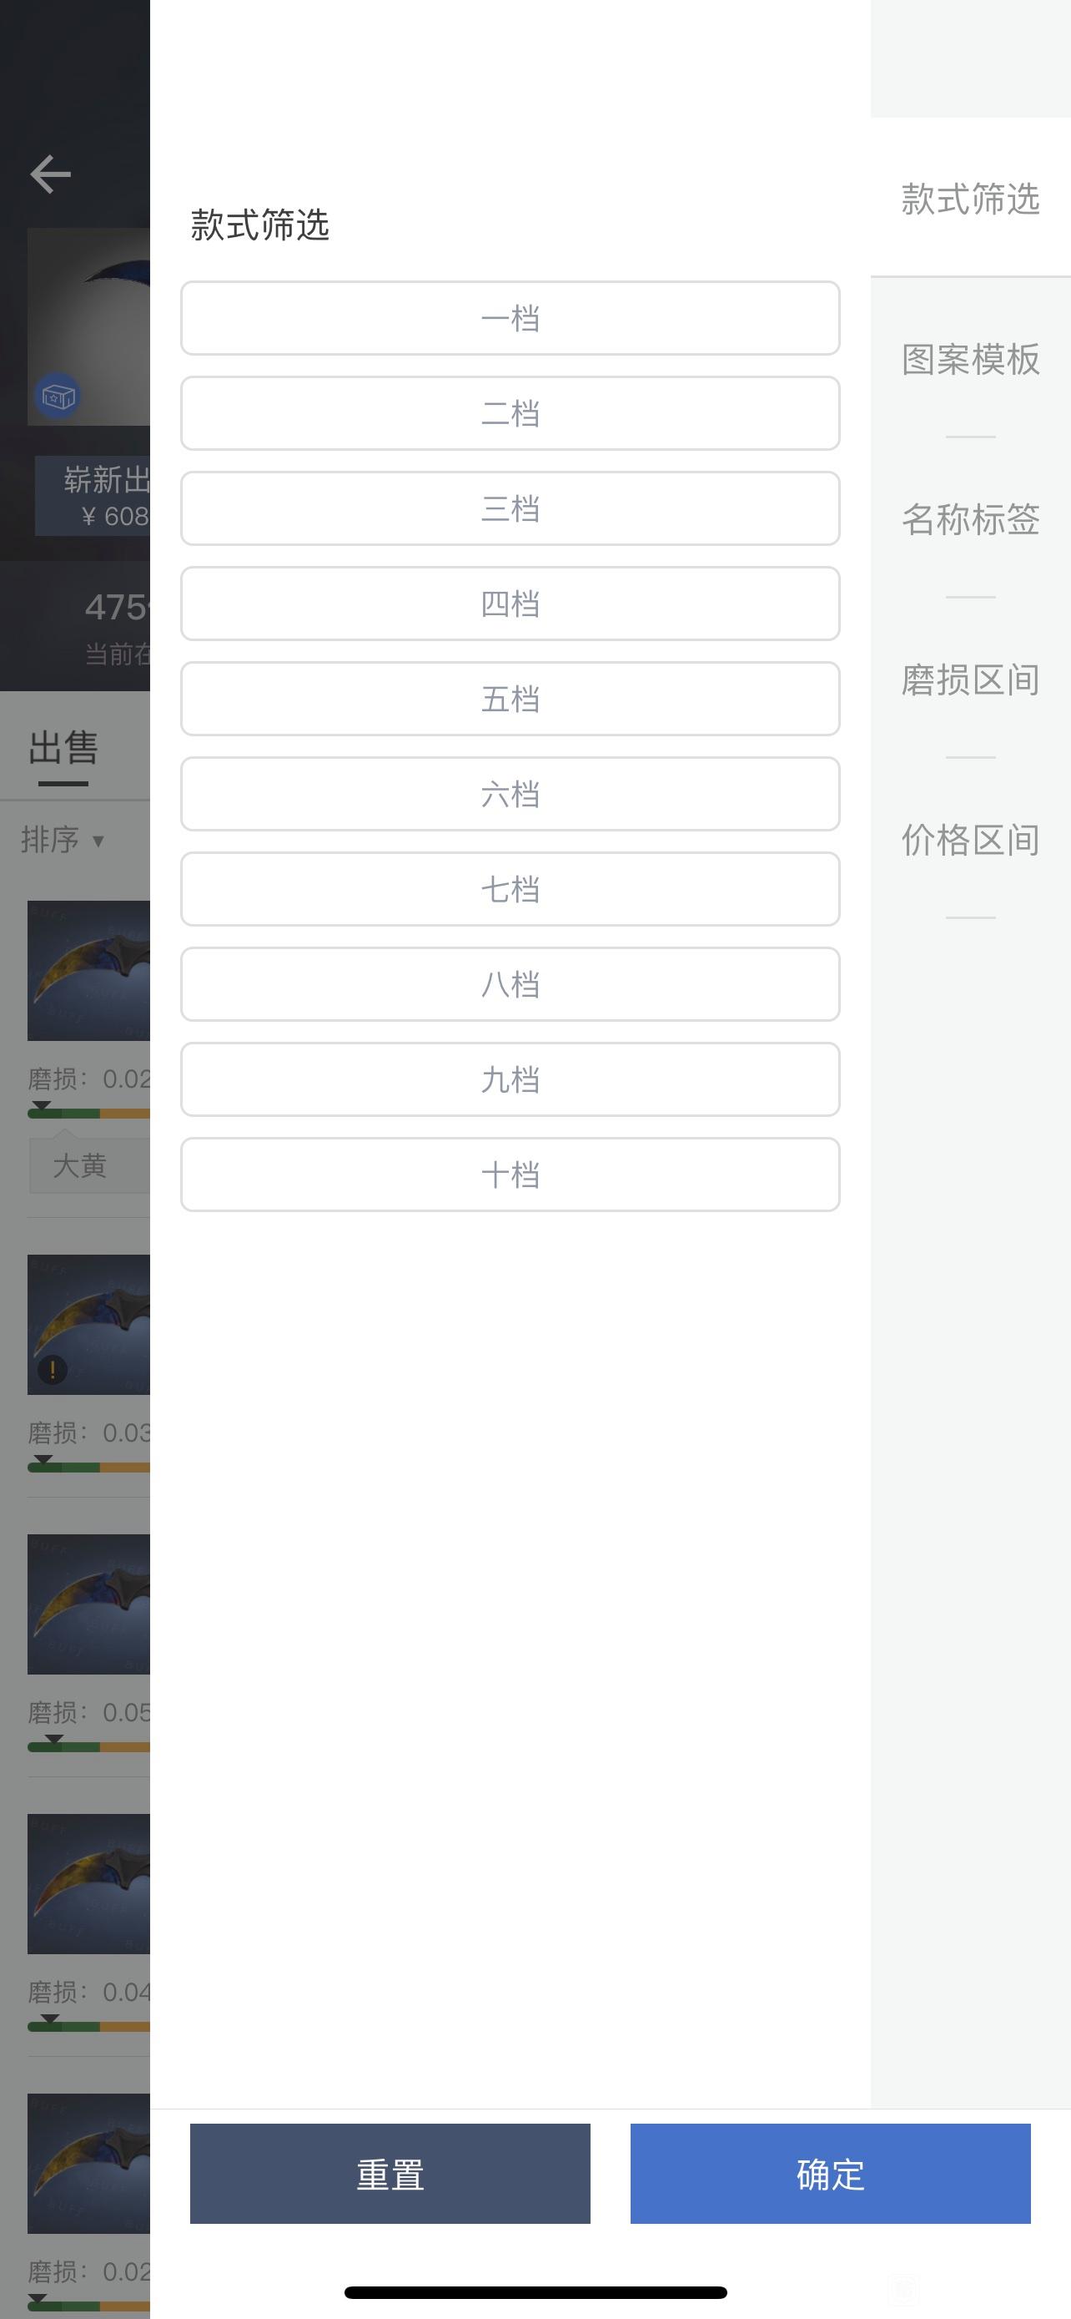Tap the blue box badge icon
1071x2319 pixels.
(x=58, y=397)
